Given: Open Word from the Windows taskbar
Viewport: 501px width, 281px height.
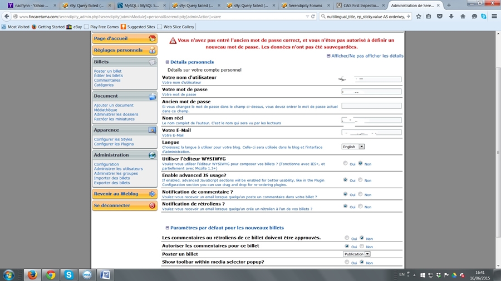Looking at the screenshot, I should pyautogui.click(x=105, y=274).
